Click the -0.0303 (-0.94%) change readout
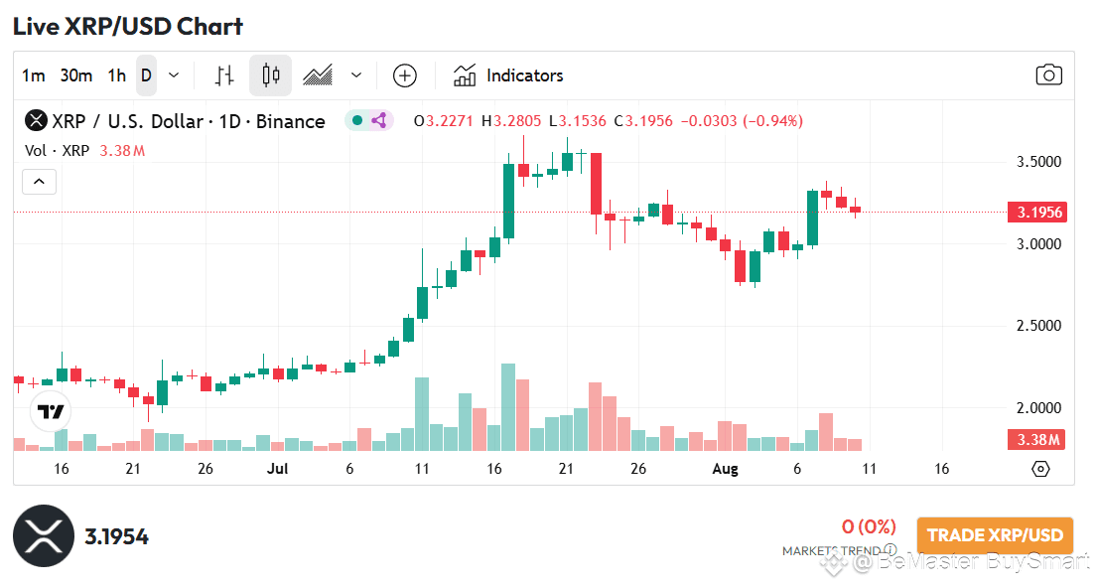The height and width of the screenshot is (588, 1097). point(742,121)
